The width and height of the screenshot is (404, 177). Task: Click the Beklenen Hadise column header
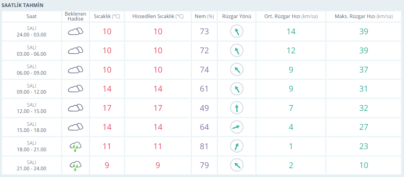point(75,17)
